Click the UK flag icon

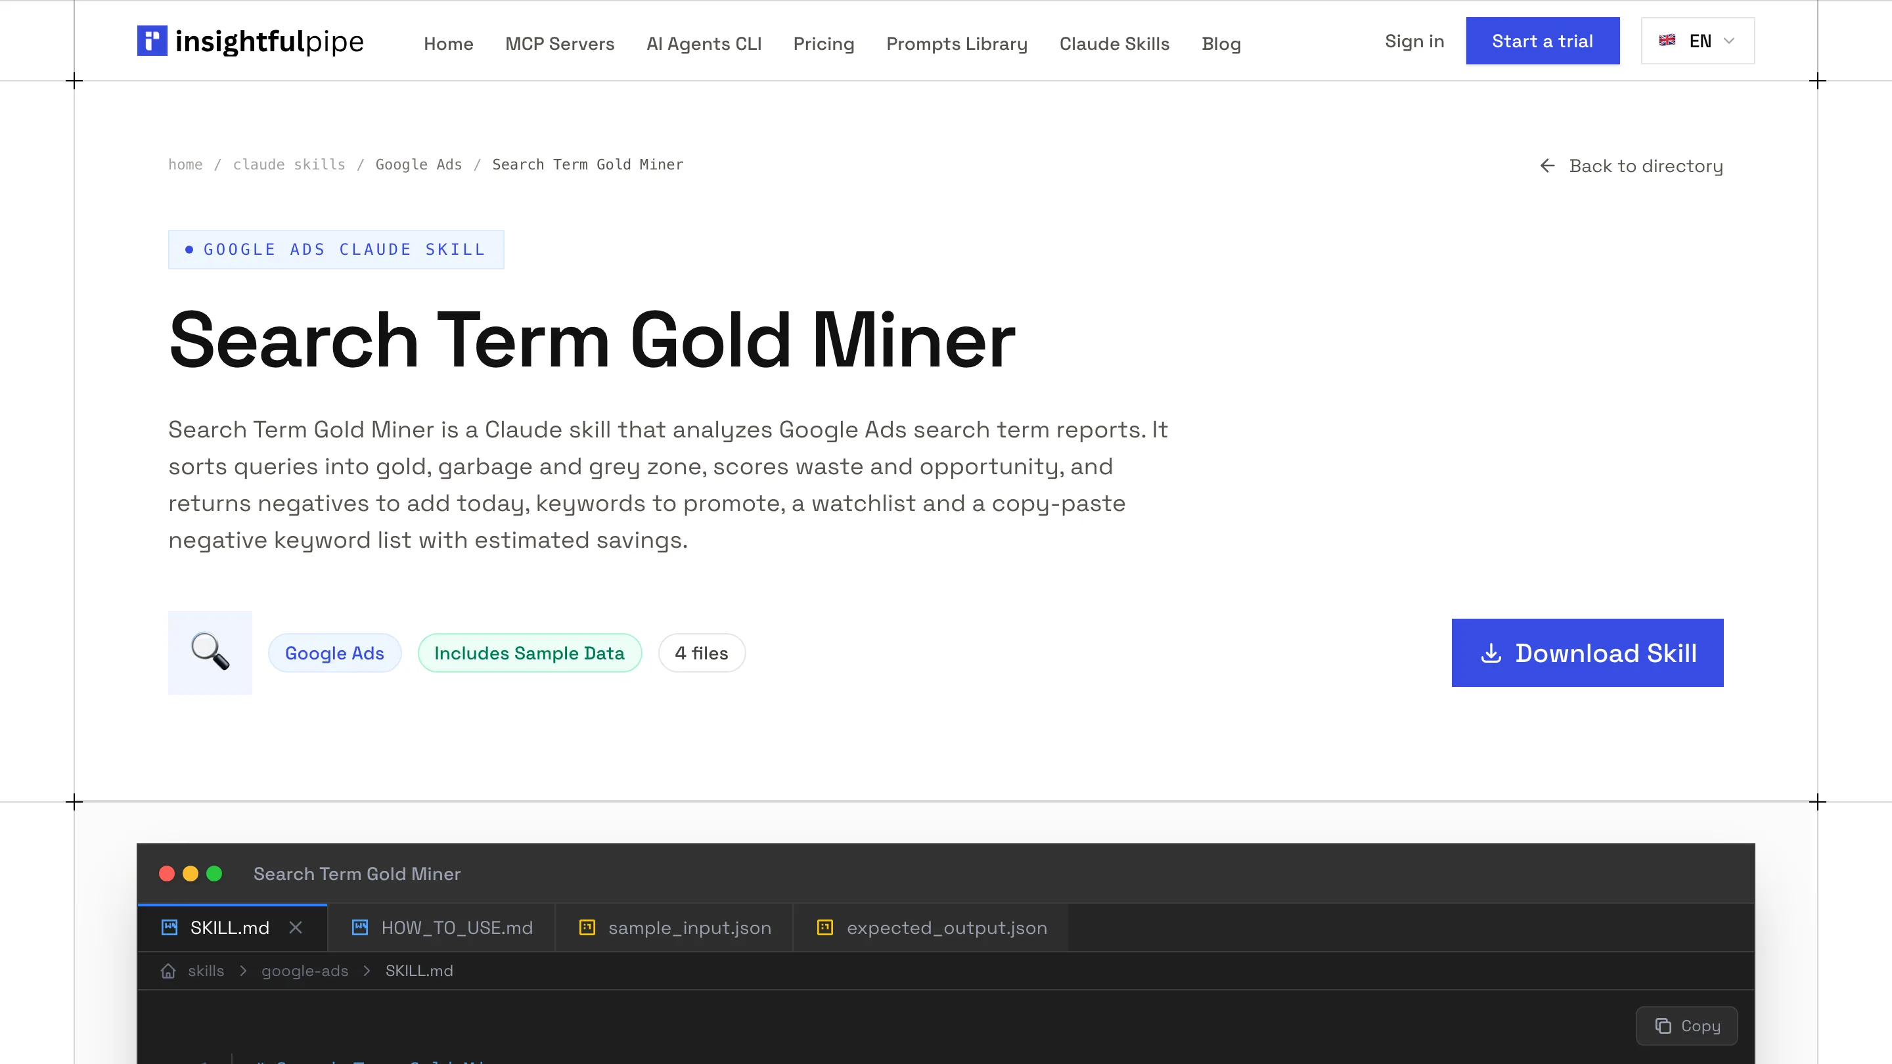[x=1667, y=40]
